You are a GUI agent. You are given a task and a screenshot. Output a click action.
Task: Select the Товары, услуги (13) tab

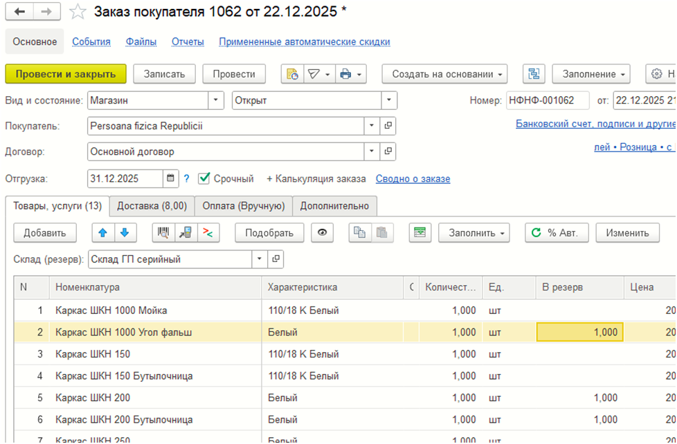click(57, 206)
